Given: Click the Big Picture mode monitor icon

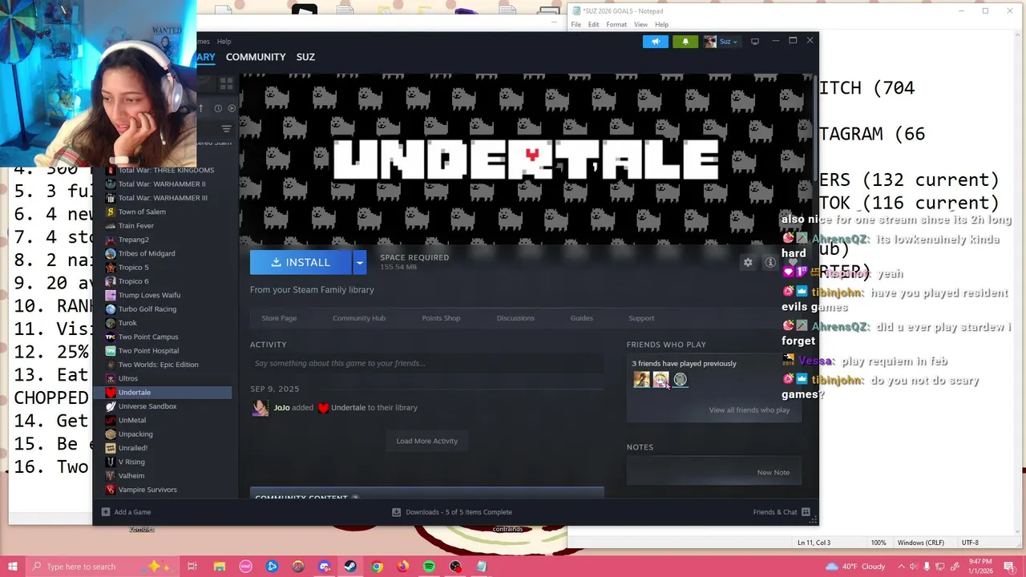Looking at the screenshot, I should [x=755, y=42].
